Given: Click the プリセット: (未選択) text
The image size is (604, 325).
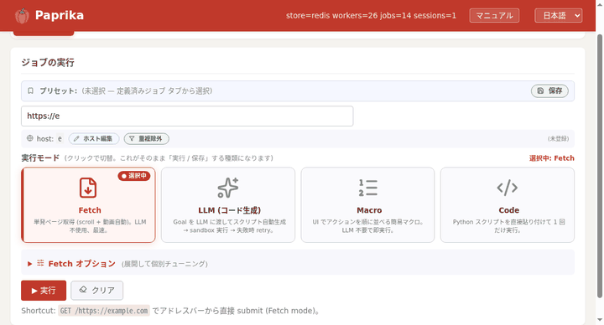Looking at the screenshot, I should pyautogui.click(x=126, y=90).
